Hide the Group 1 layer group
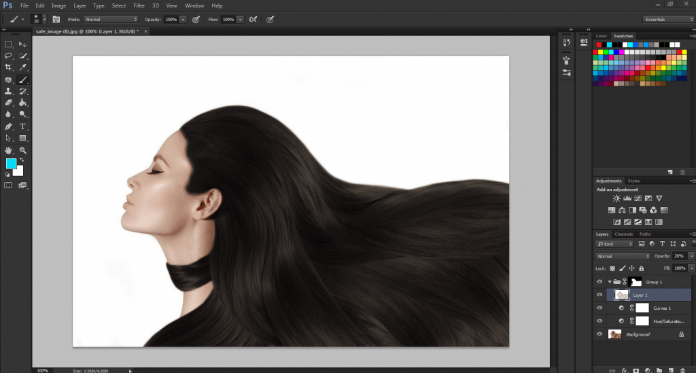Screen dimensions: 696x373 599,282
